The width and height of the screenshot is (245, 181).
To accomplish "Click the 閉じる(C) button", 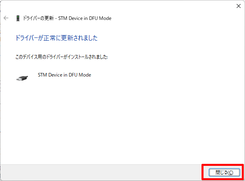I will [x=224, y=172].
